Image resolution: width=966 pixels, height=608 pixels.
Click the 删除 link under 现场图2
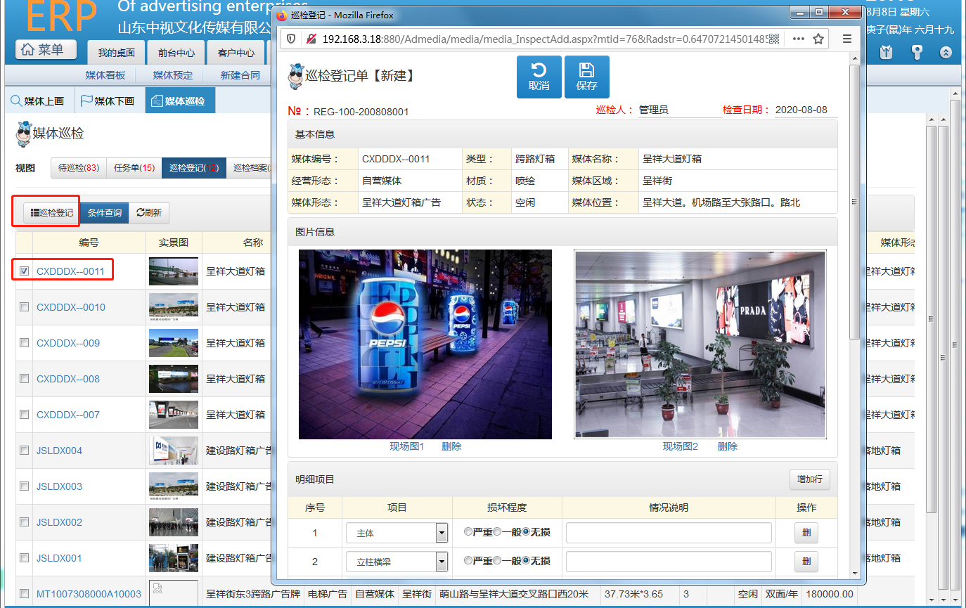[x=728, y=446]
